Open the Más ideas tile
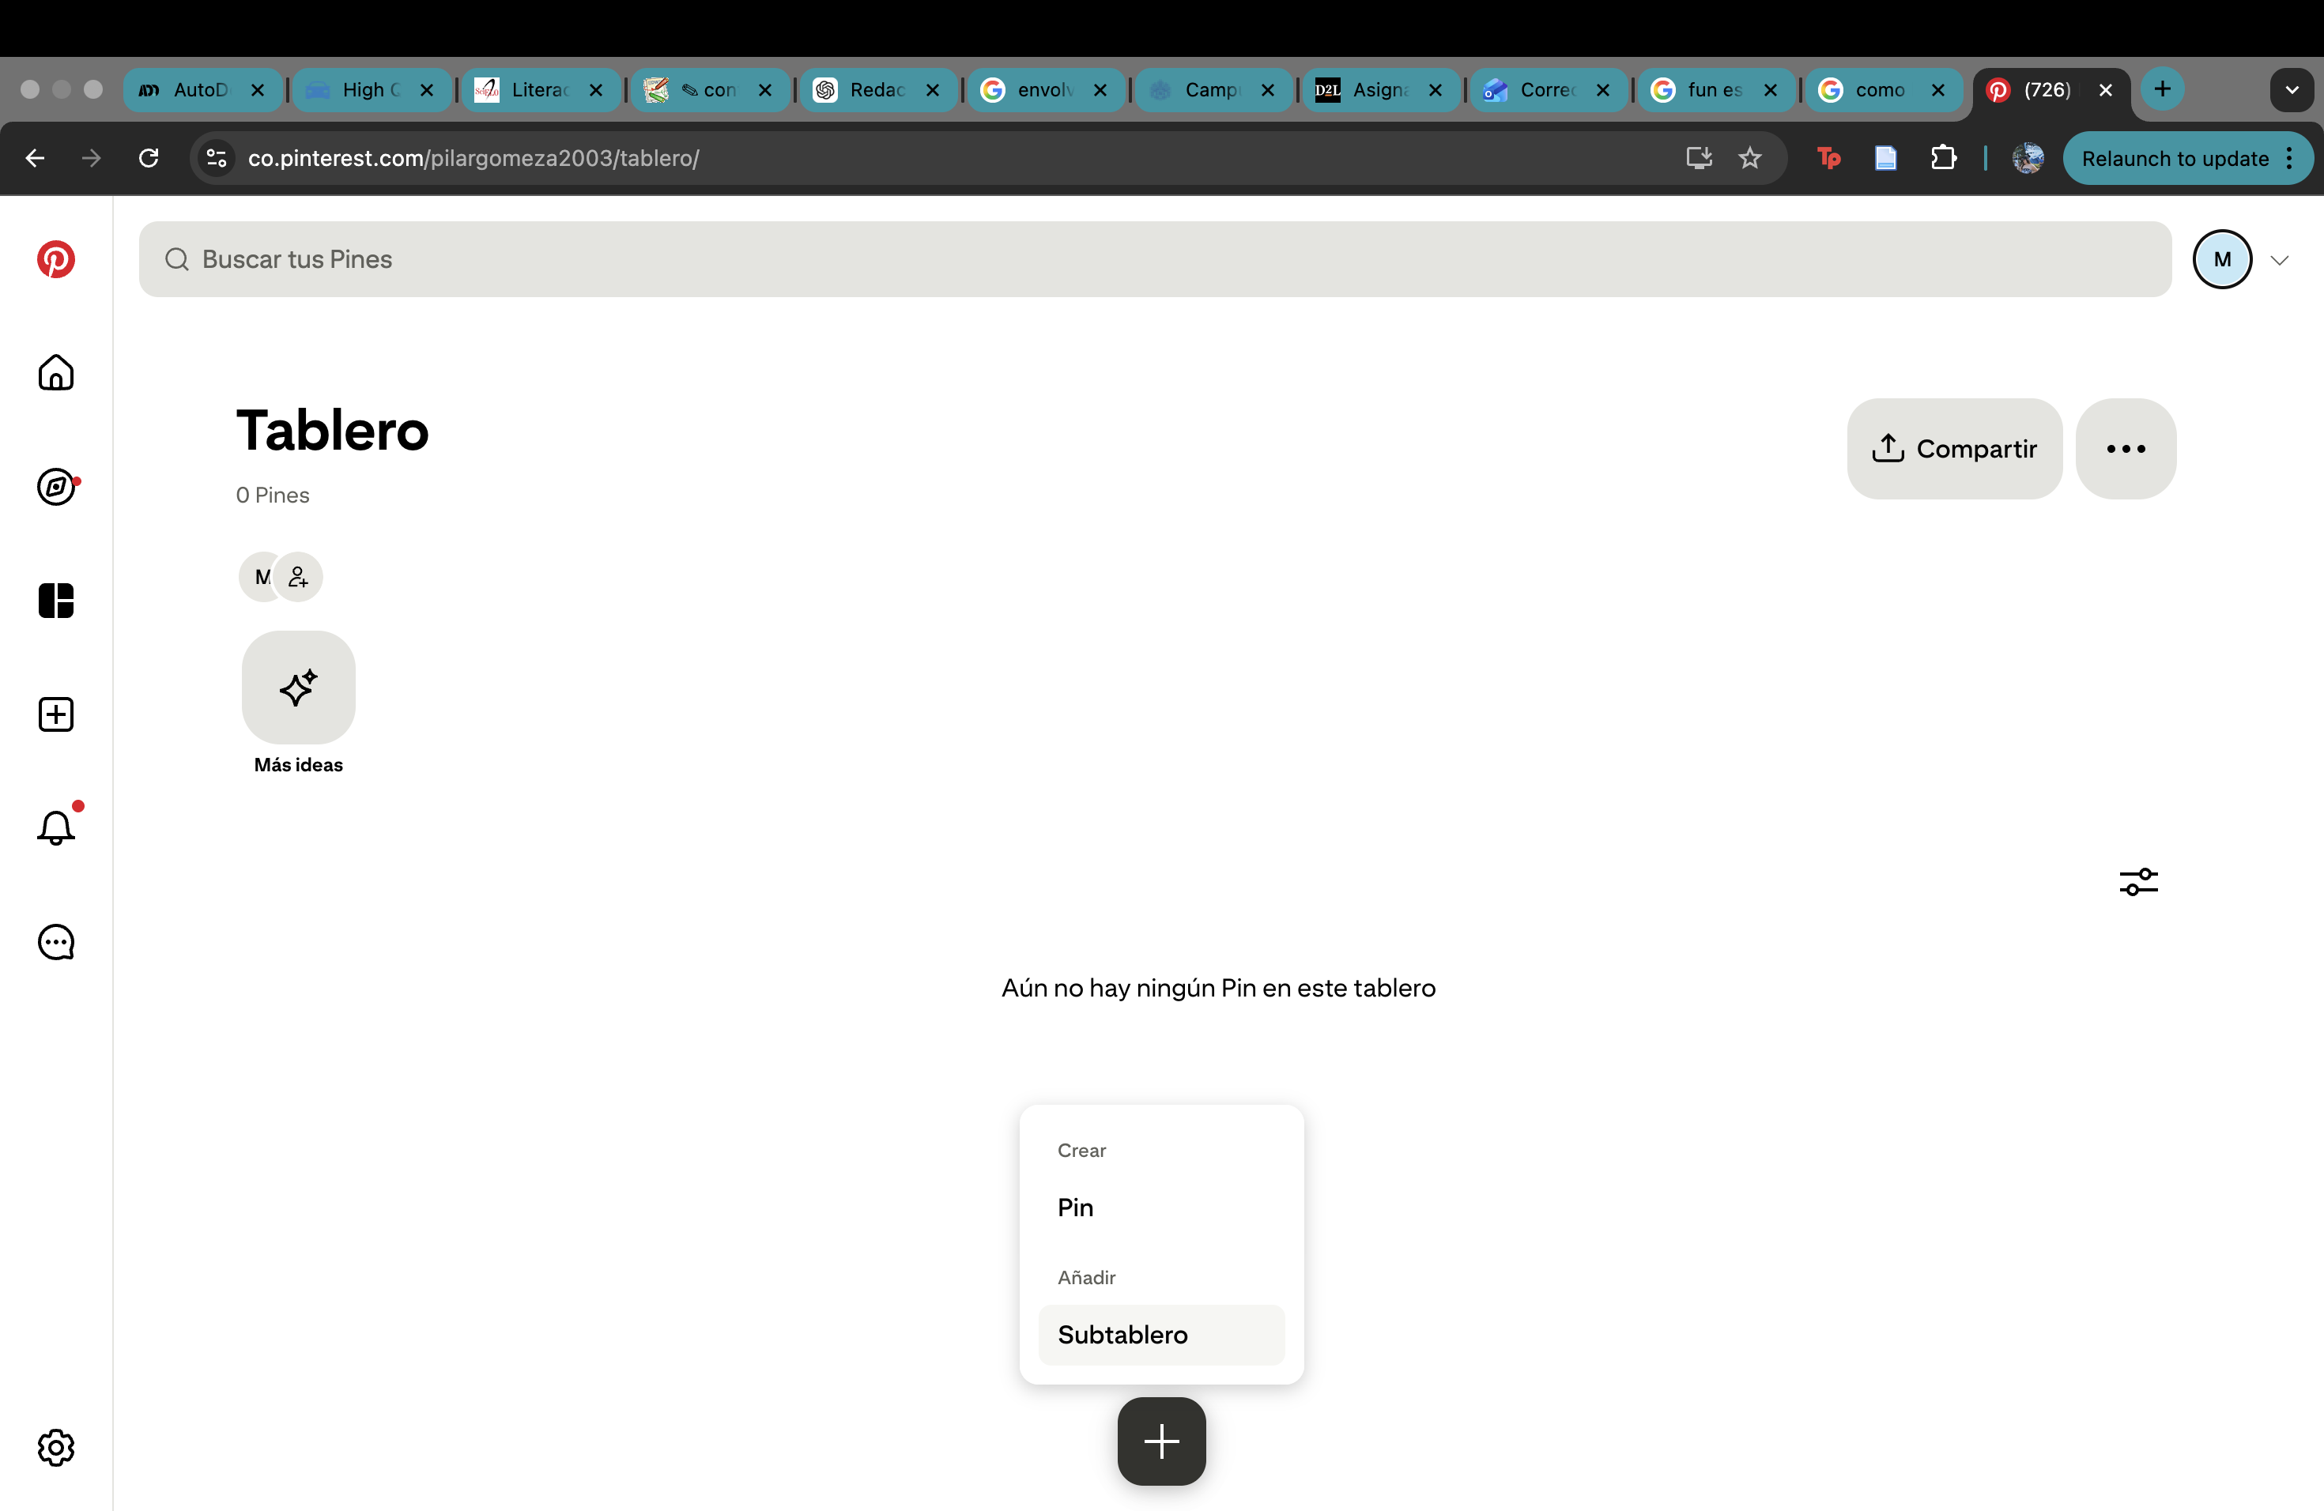This screenshot has width=2324, height=1511. click(x=299, y=688)
